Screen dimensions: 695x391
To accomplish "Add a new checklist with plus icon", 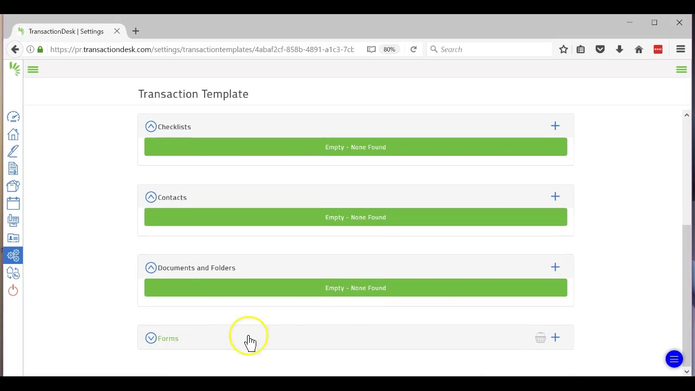I will (x=555, y=126).
